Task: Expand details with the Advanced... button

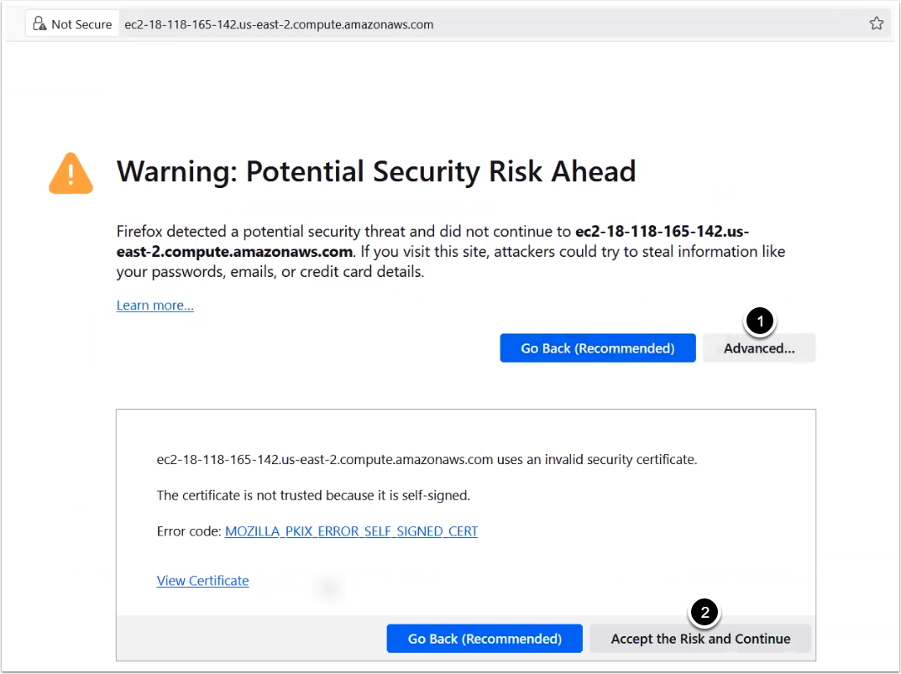Action: click(x=759, y=348)
